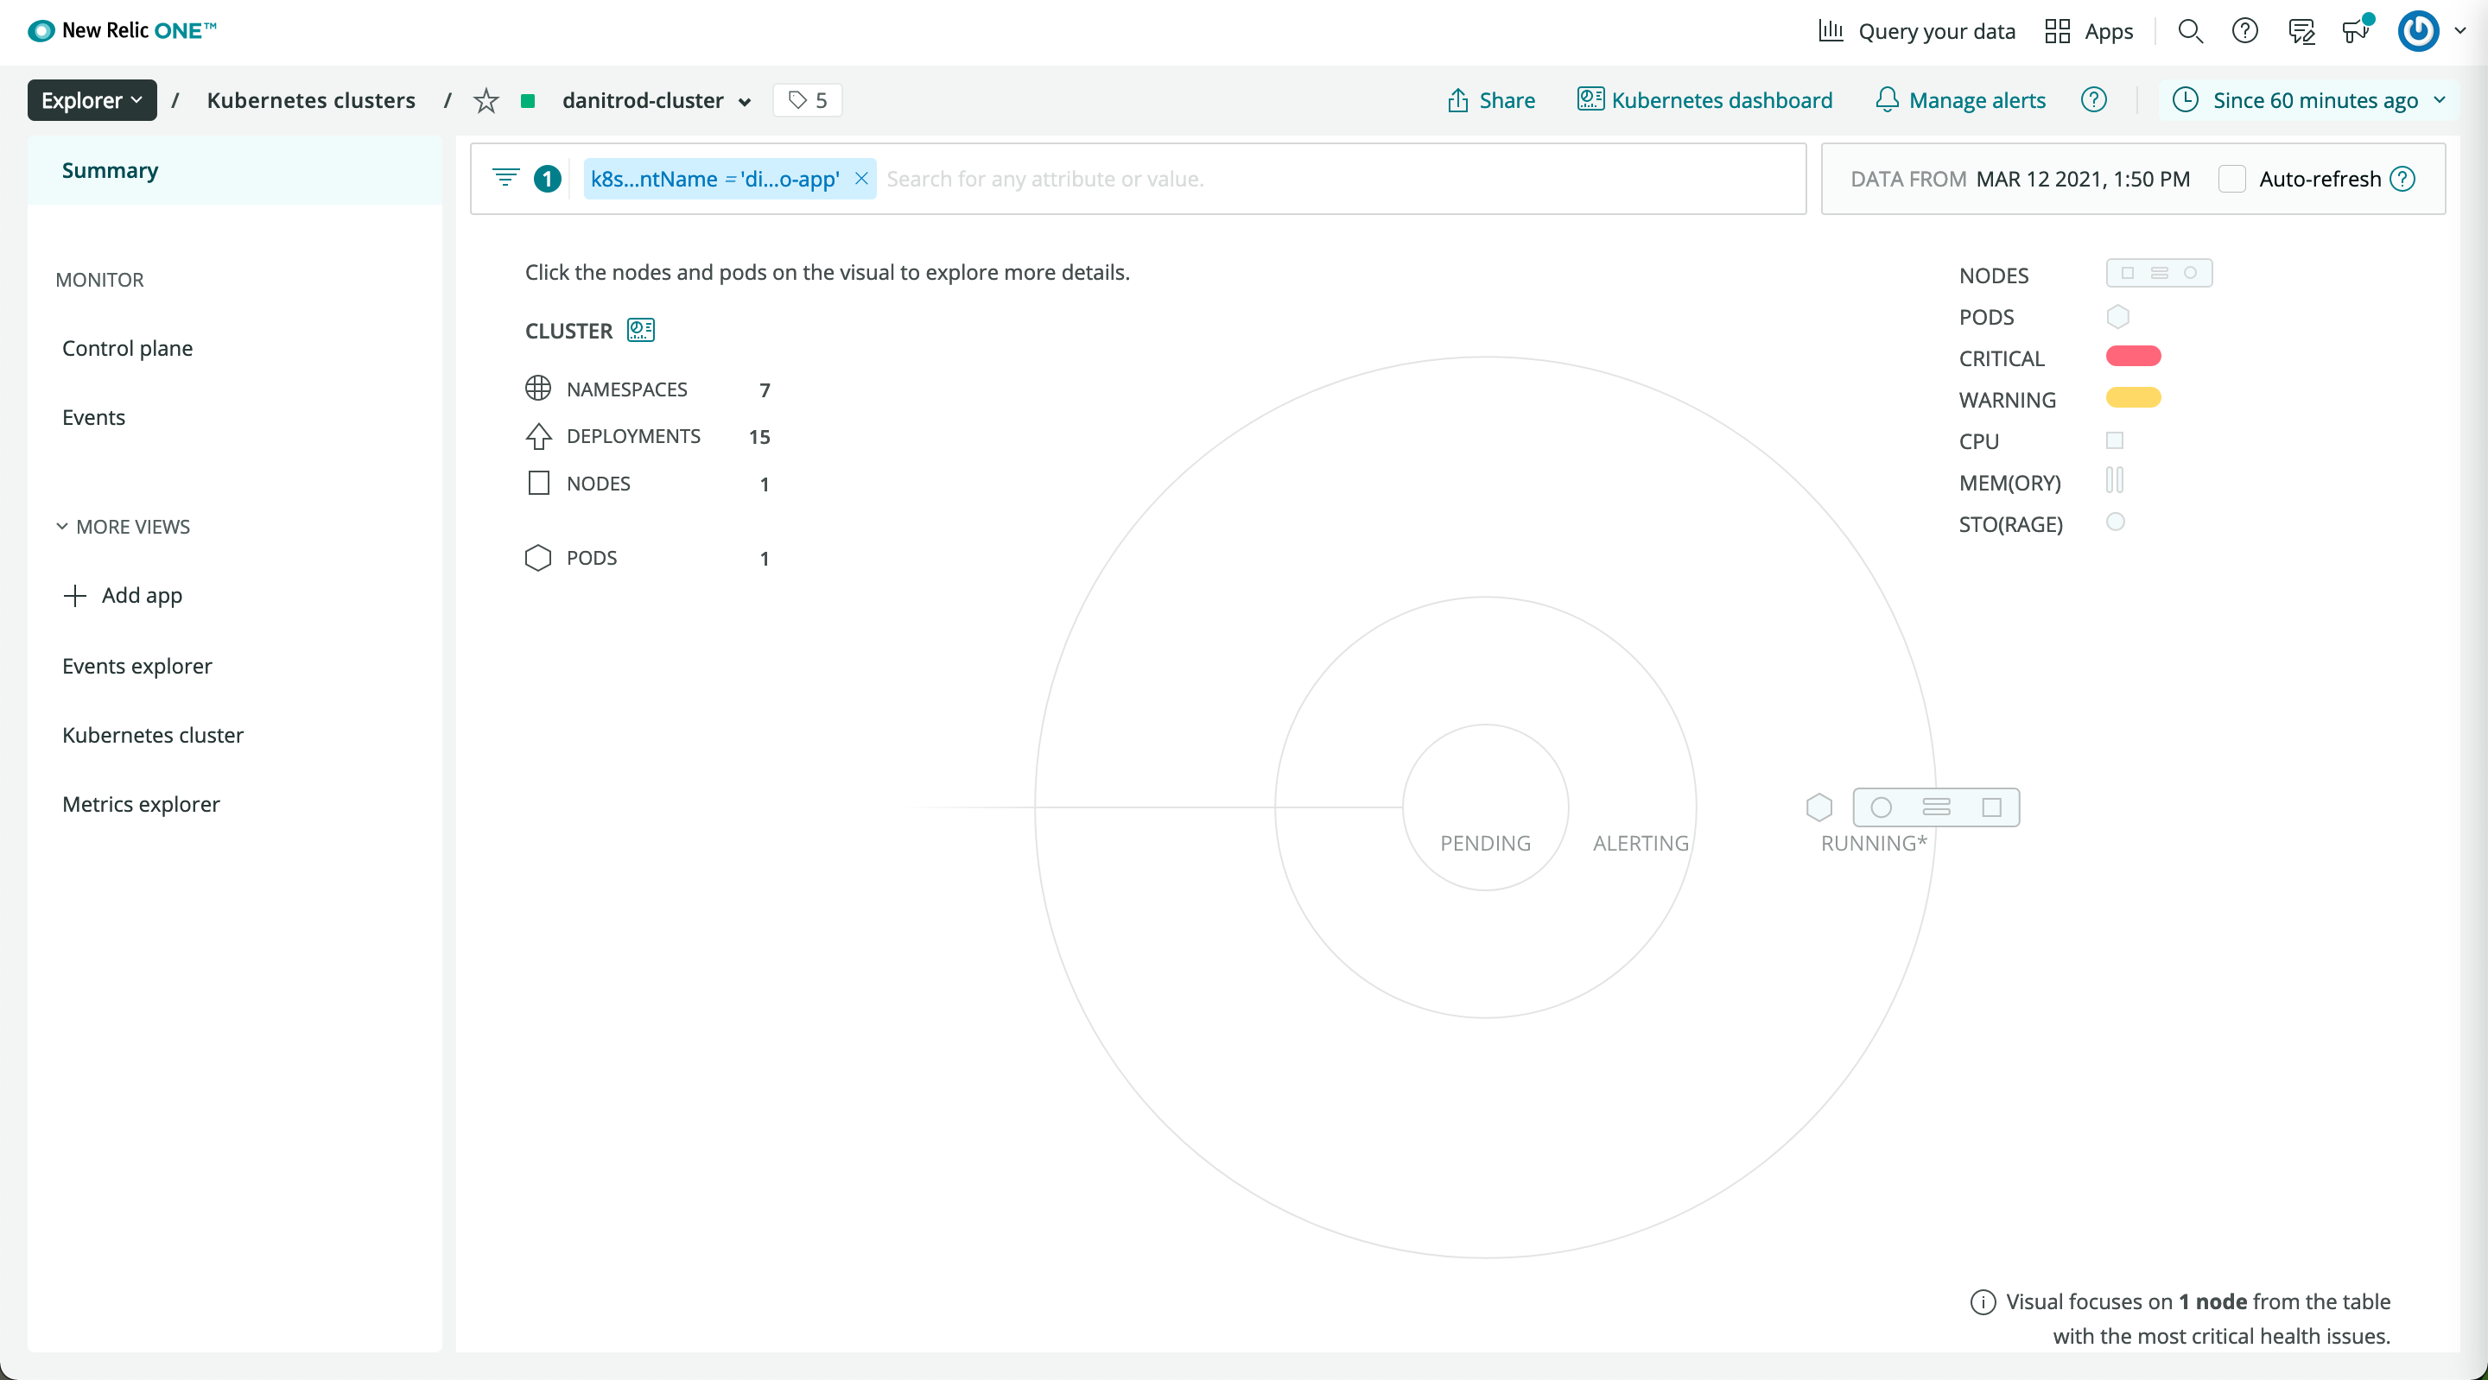Open the cluster dashboard icon beside CLUSTER

(640, 330)
